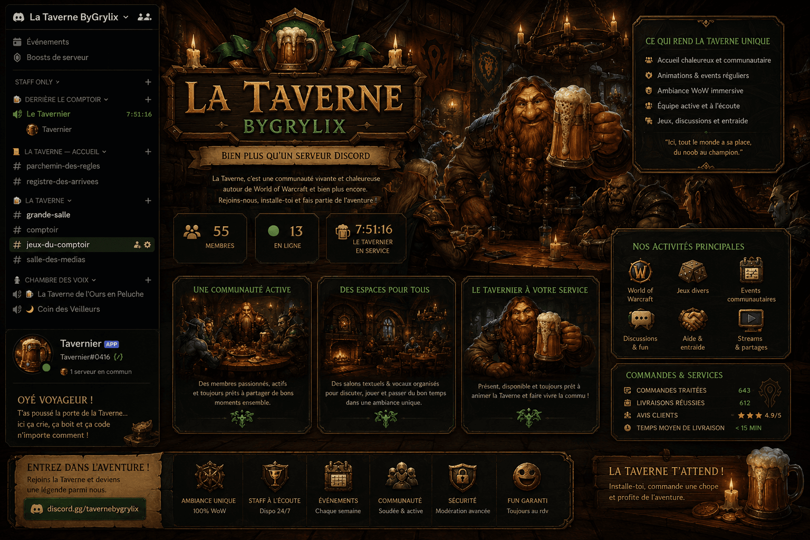Click Temps moyen de livraison row

[x=693, y=428]
